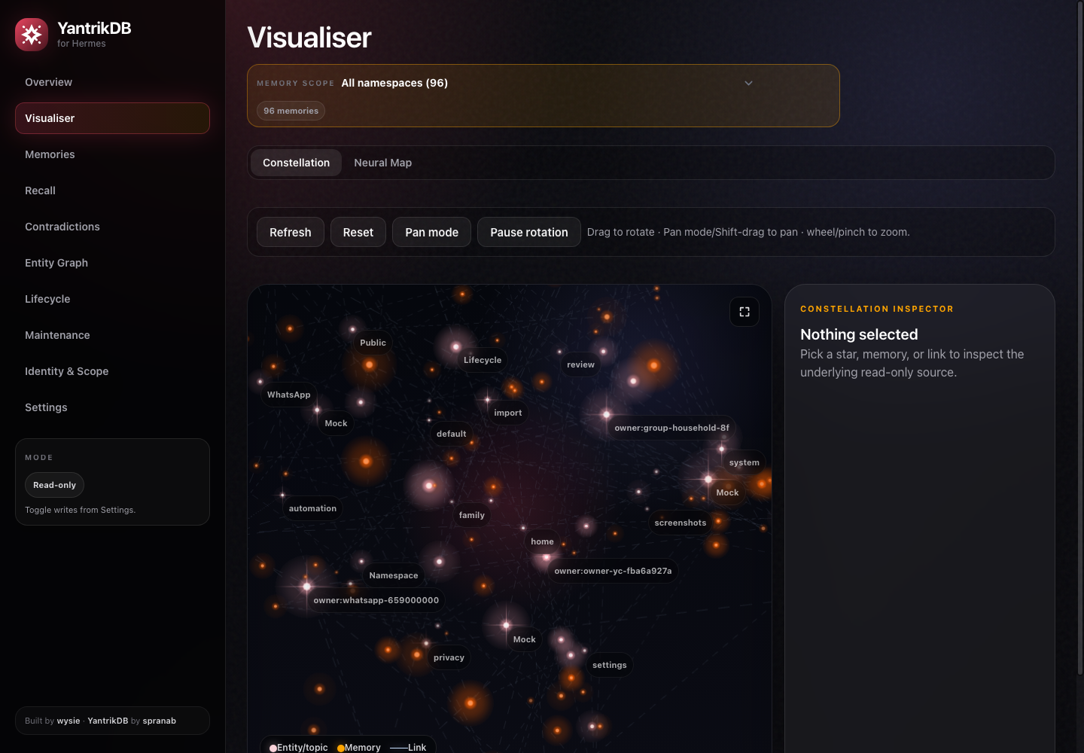Image resolution: width=1084 pixels, height=753 pixels.
Task: Open spranab author link
Action: (x=160, y=721)
